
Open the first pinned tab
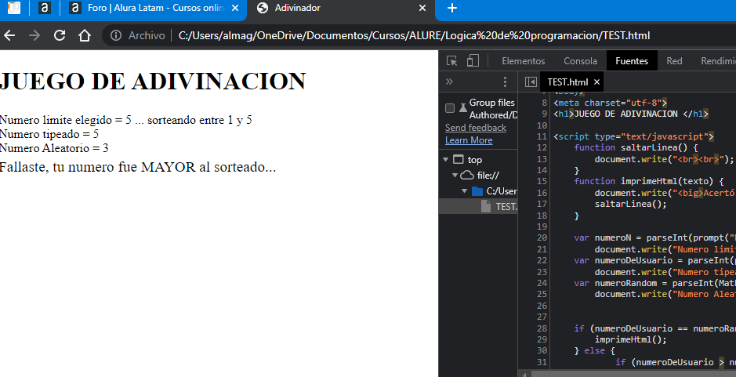point(14,8)
